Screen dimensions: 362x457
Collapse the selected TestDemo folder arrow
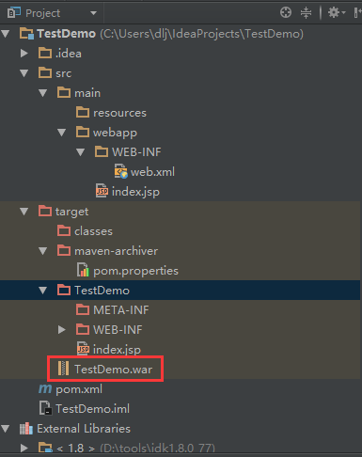coord(43,291)
